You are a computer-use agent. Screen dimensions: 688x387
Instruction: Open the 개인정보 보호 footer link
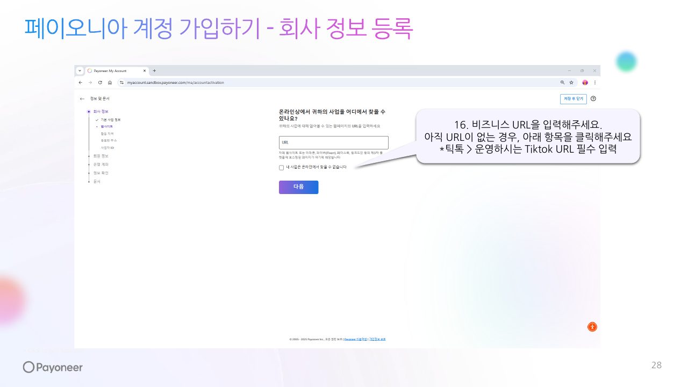click(x=377, y=340)
